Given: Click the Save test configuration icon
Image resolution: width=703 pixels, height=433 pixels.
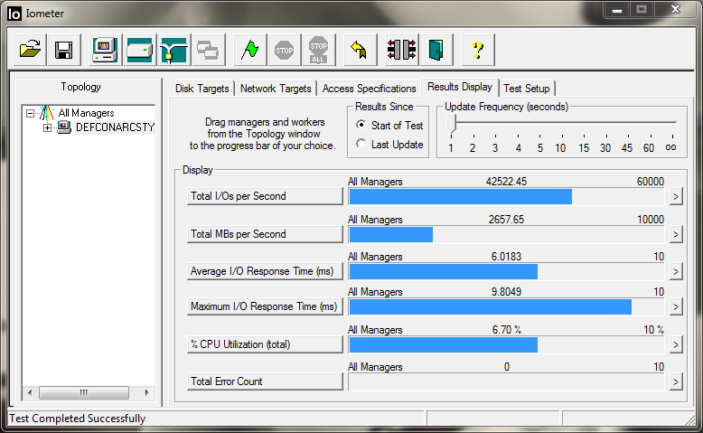Looking at the screenshot, I should 64,50.
